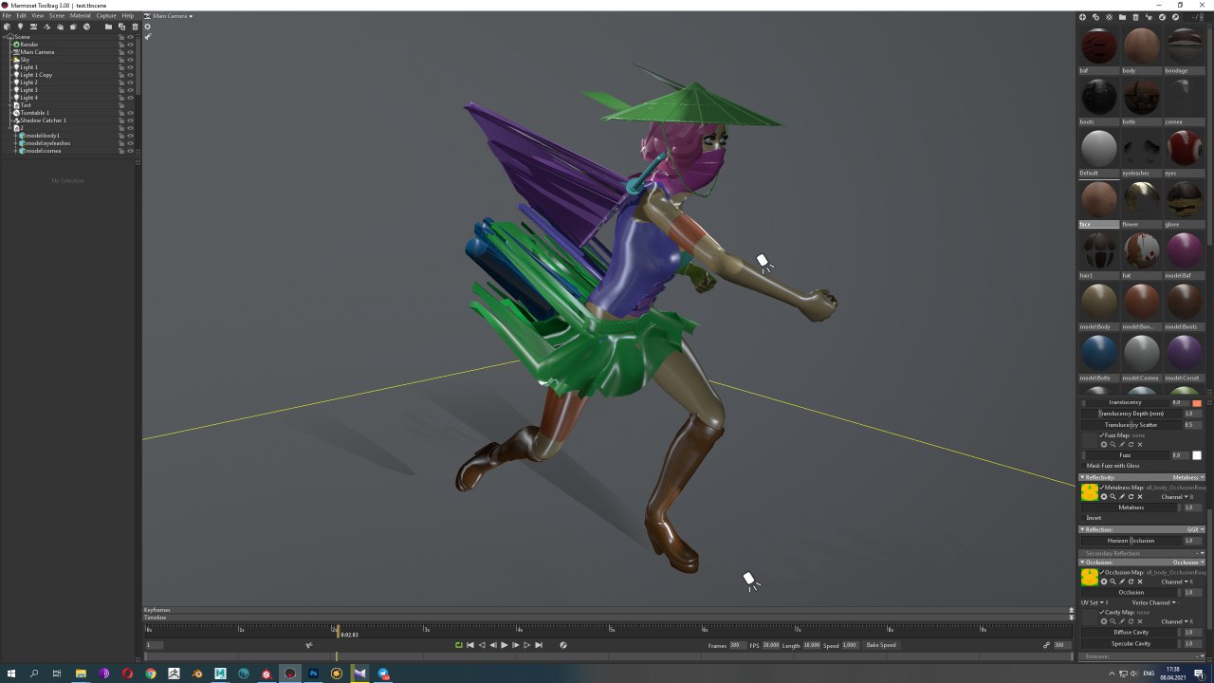Screen dimensions: 1214x683
Task: Play the animation timeline
Action: coord(505,645)
